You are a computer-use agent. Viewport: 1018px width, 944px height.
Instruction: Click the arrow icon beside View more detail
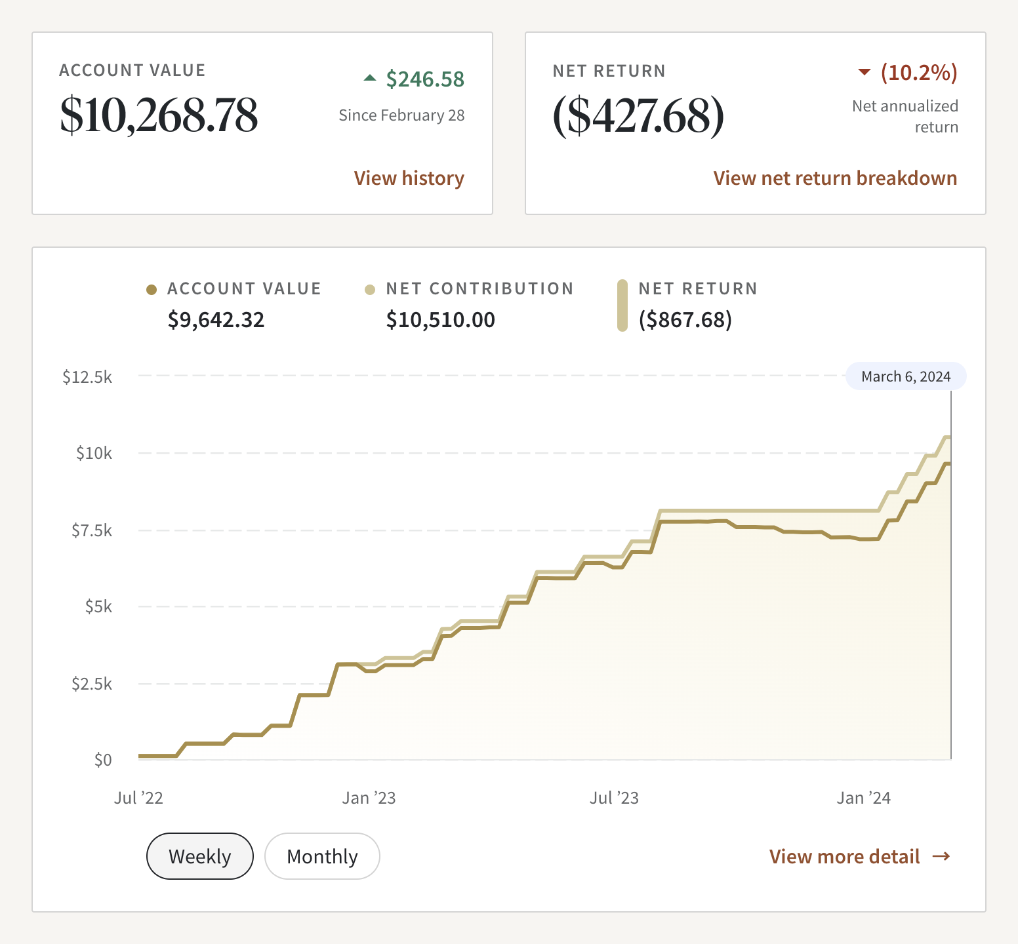pos(941,857)
